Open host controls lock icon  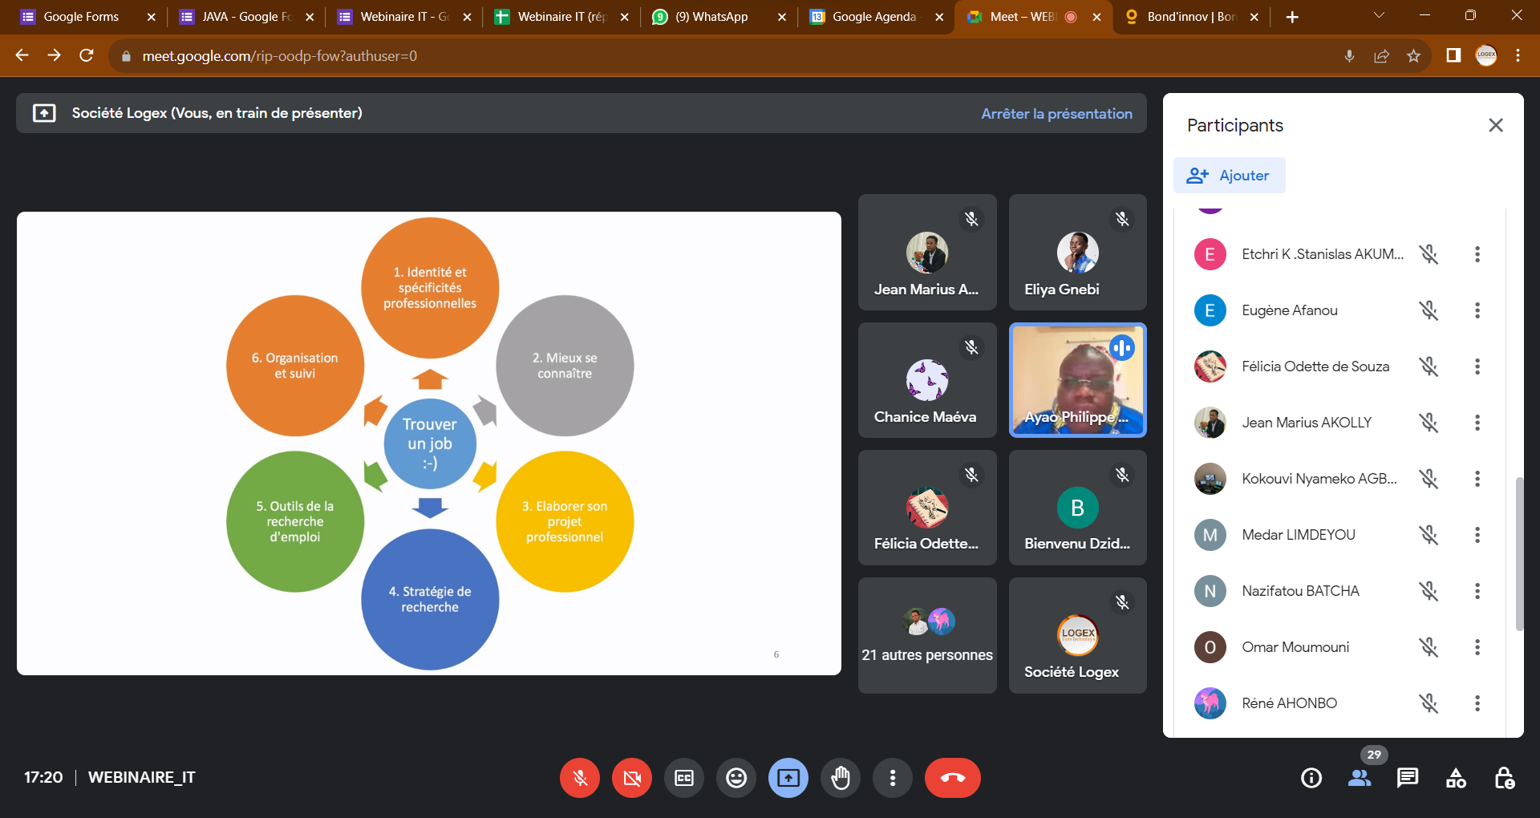click(1504, 778)
